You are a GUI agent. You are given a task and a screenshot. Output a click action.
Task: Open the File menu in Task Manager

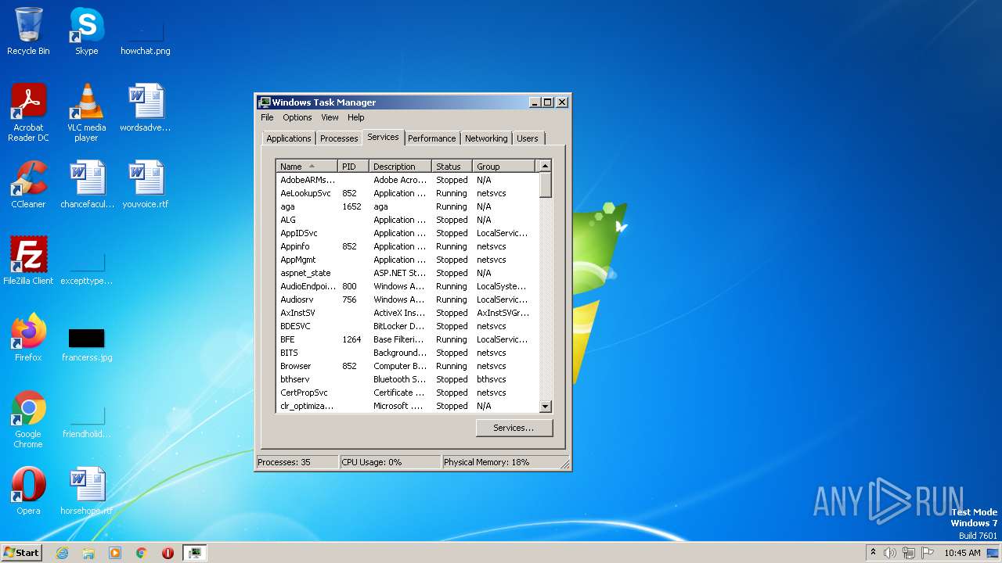[267, 117]
